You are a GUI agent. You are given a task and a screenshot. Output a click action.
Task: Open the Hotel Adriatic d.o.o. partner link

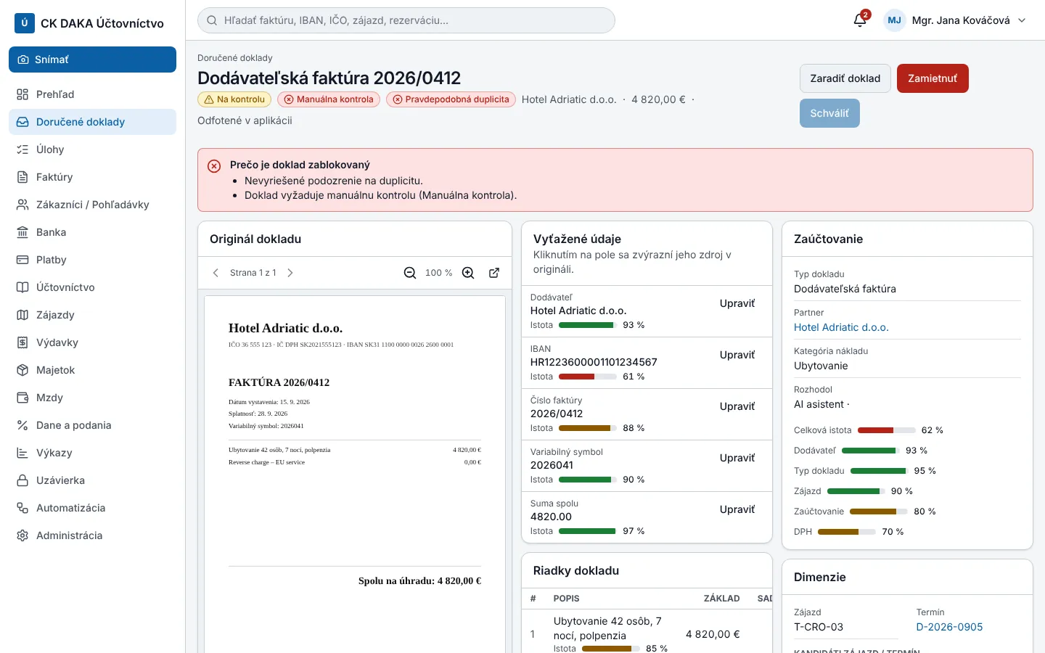pos(841,327)
